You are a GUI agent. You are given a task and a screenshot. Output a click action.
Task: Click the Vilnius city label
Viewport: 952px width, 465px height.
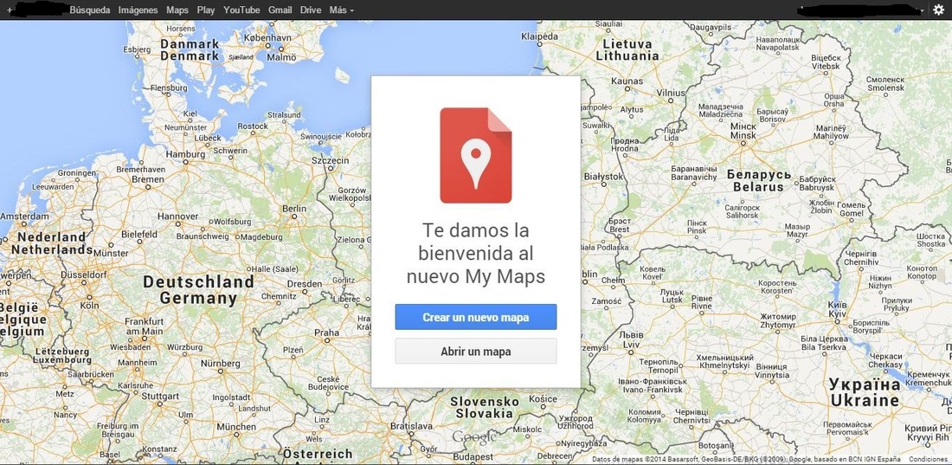pos(671,93)
